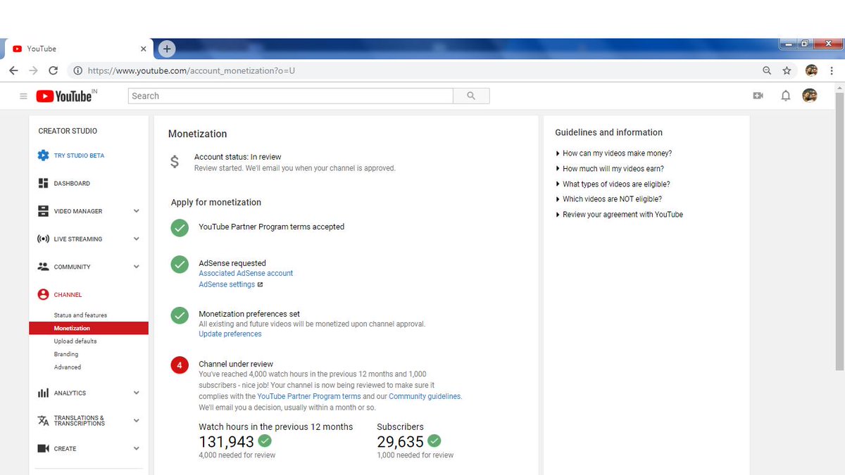845x475 pixels.
Task: Open the upload video camera icon
Action: pyautogui.click(x=758, y=96)
